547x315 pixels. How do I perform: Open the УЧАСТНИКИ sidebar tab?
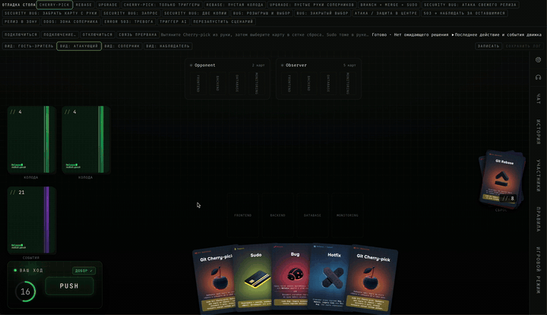pos(538,176)
